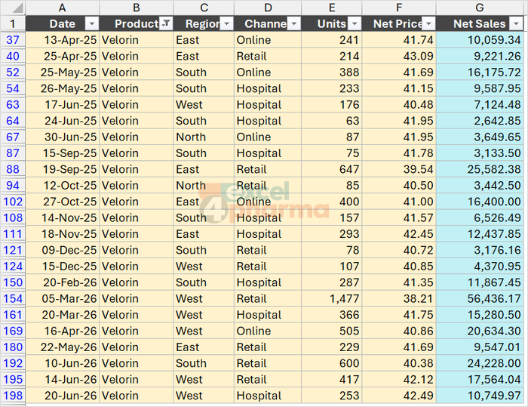Image resolution: width=528 pixels, height=407 pixels.
Task: Click net sales cell 56,436.17
Action: tap(480, 299)
